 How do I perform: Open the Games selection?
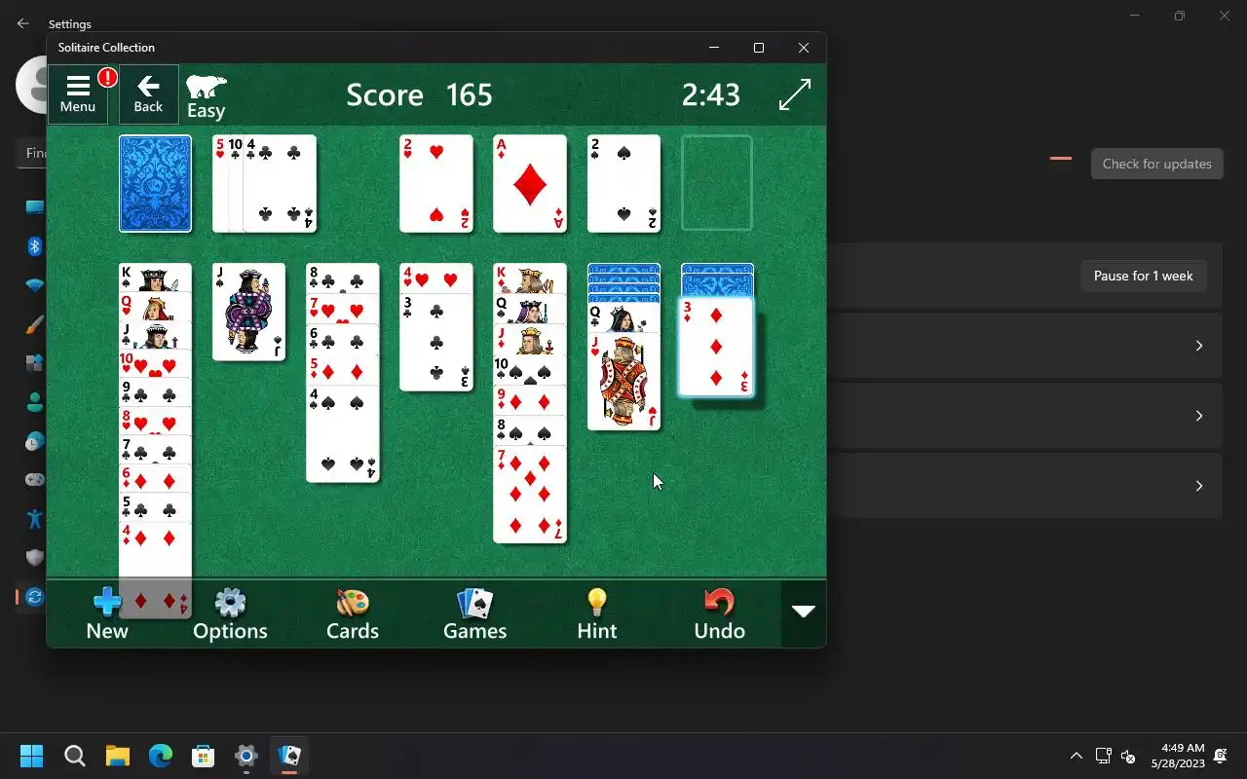pos(475,613)
